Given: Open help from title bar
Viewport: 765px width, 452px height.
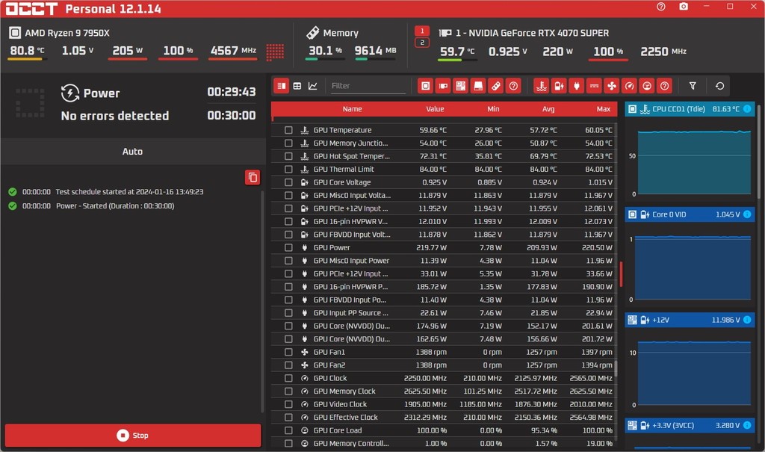Looking at the screenshot, I should click(660, 7).
